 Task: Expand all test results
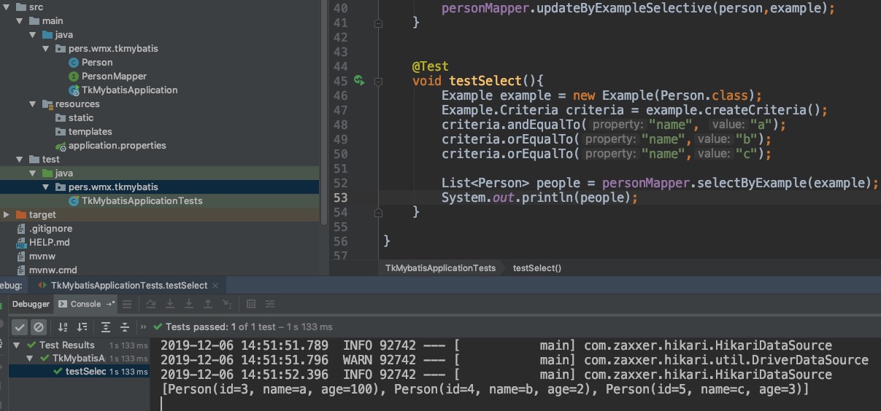(106, 327)
